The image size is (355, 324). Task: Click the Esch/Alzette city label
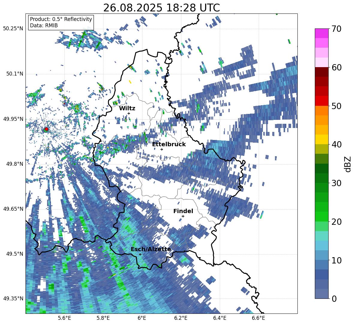pyautogui.click(x=151, y=249)
